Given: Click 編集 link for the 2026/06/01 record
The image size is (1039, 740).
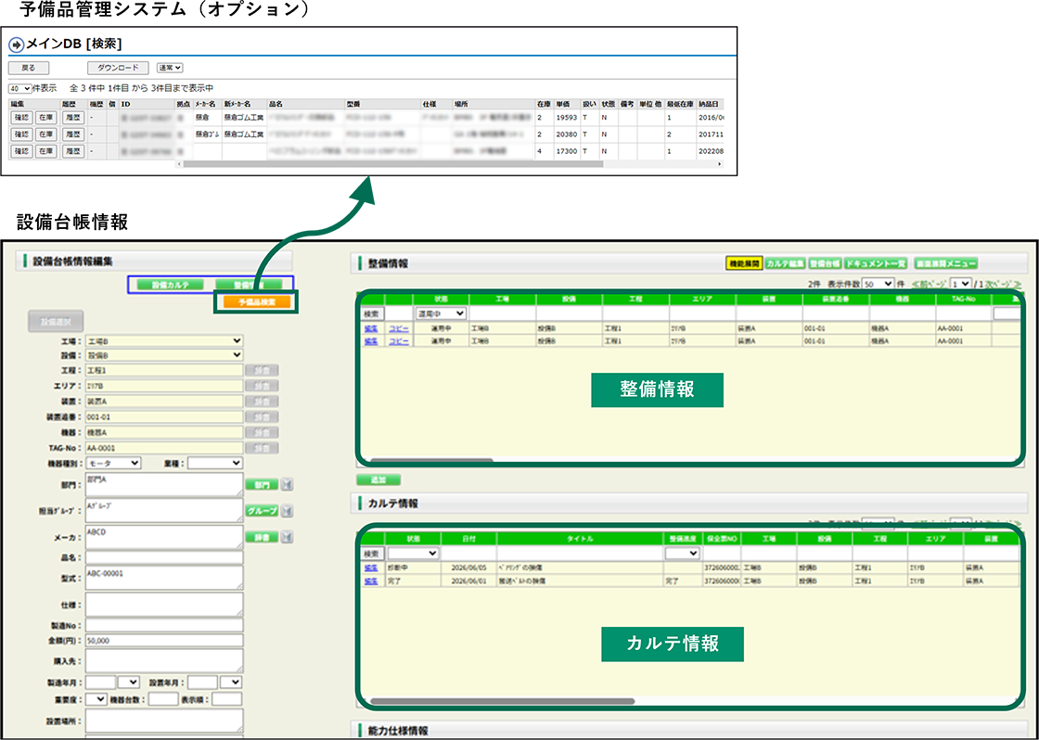Looking at the screenshot, I should (x=370, y=581).
